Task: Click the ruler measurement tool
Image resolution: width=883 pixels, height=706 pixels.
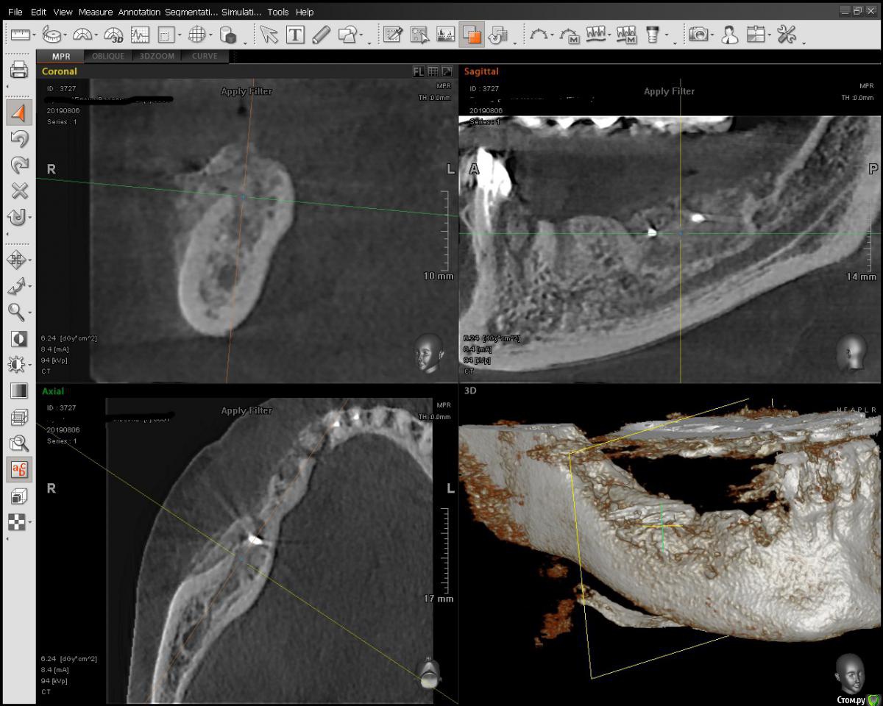Action: click(19, 35)
